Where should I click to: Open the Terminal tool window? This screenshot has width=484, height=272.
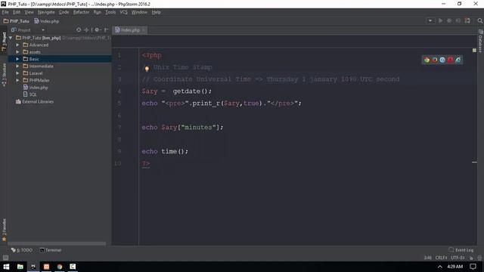(x=51, y=250)
